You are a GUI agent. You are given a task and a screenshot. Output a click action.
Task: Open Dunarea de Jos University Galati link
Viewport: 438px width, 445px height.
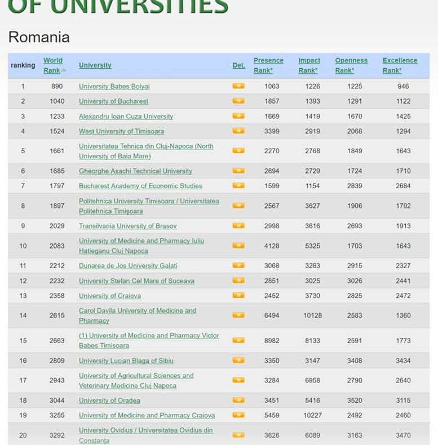128,266
